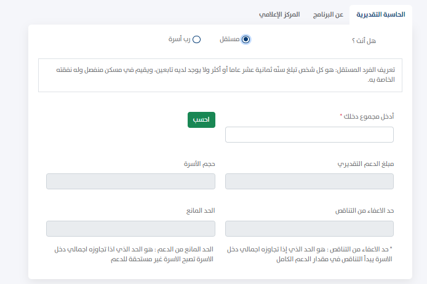Click the حجم الأسرة field
427x284 pixels.
130,181
